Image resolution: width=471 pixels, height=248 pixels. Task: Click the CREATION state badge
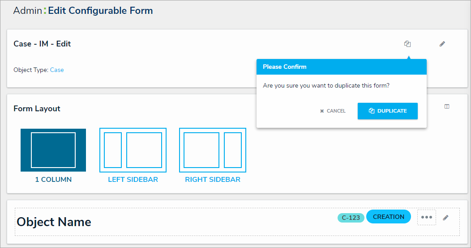coord(388,217)
